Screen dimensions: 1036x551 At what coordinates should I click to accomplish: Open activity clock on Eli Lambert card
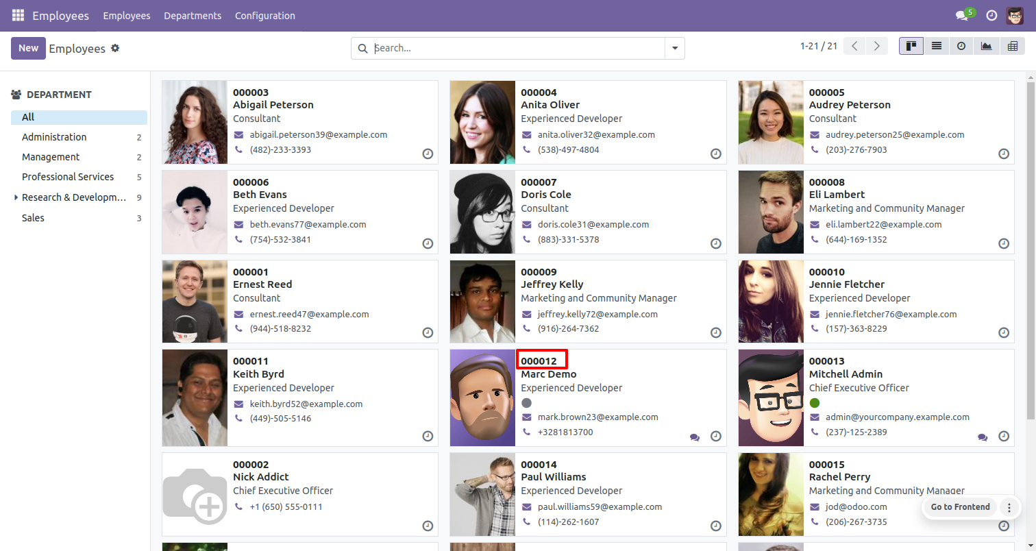pyautogui.click(x=1004, y=243)
